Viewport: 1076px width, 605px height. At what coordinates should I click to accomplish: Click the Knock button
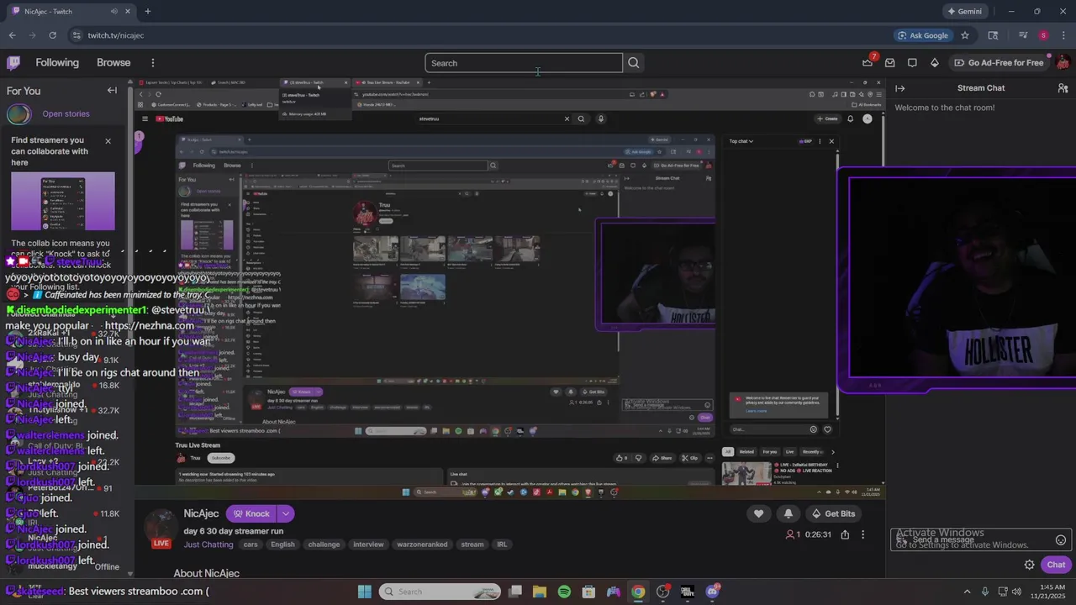(251, 513)
